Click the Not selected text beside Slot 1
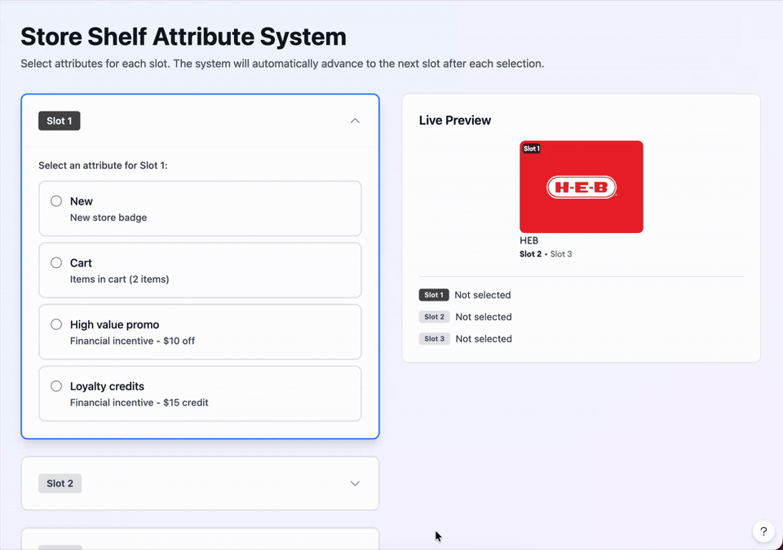Viewport: 783px width, 550px height. tap(483, 295)
